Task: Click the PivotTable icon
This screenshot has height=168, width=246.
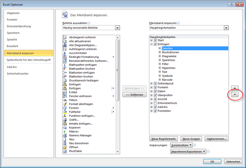Action: coord(65,151)
